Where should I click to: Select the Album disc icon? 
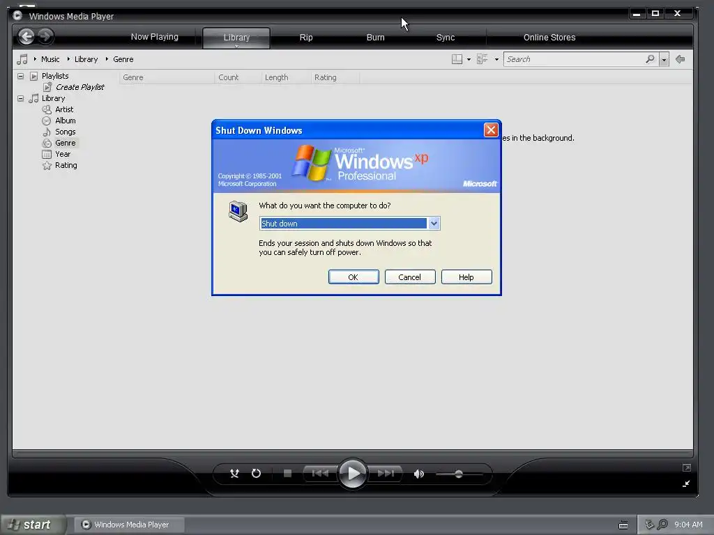tap(47, 121)
